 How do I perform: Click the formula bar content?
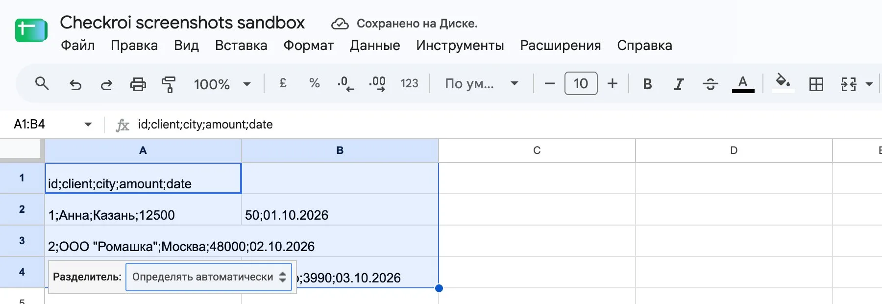205,125
